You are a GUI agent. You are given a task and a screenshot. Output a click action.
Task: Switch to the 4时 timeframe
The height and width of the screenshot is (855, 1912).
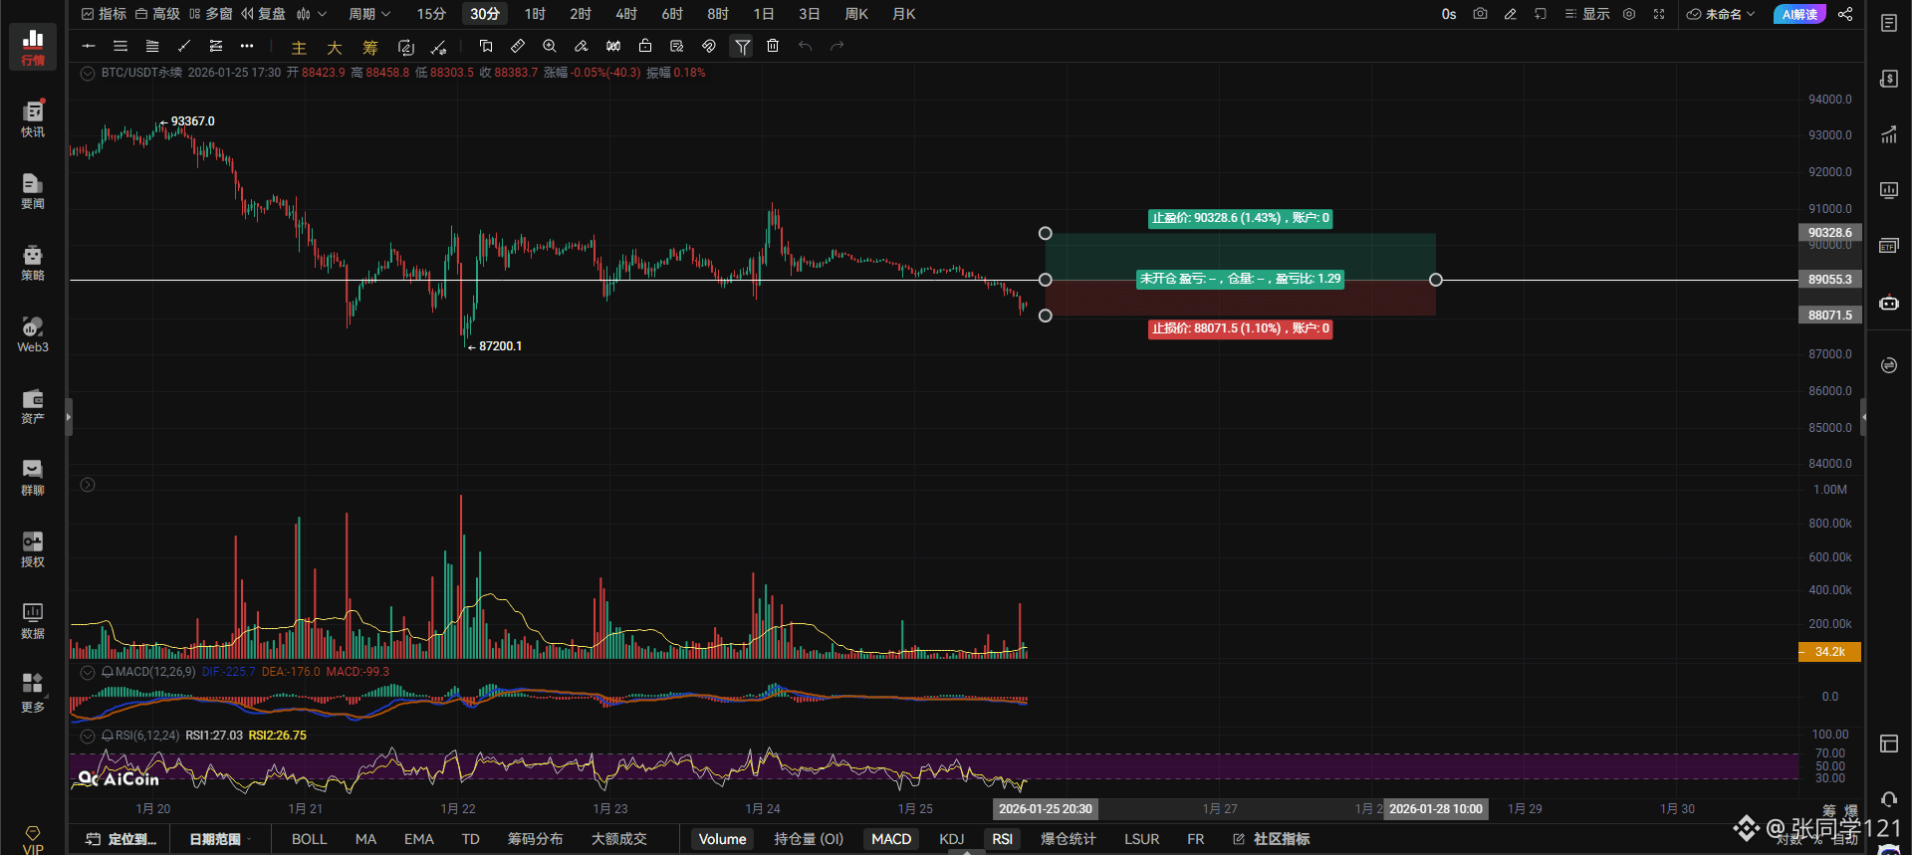[x=626, y=14]
